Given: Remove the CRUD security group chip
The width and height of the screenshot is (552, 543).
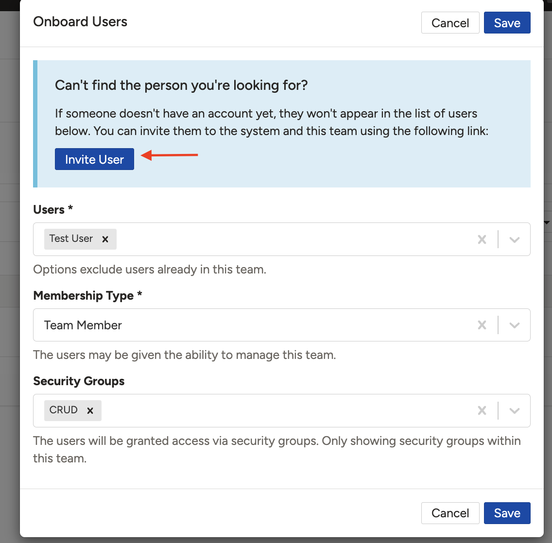Looking at the screenshot, I should pos(90,411).
